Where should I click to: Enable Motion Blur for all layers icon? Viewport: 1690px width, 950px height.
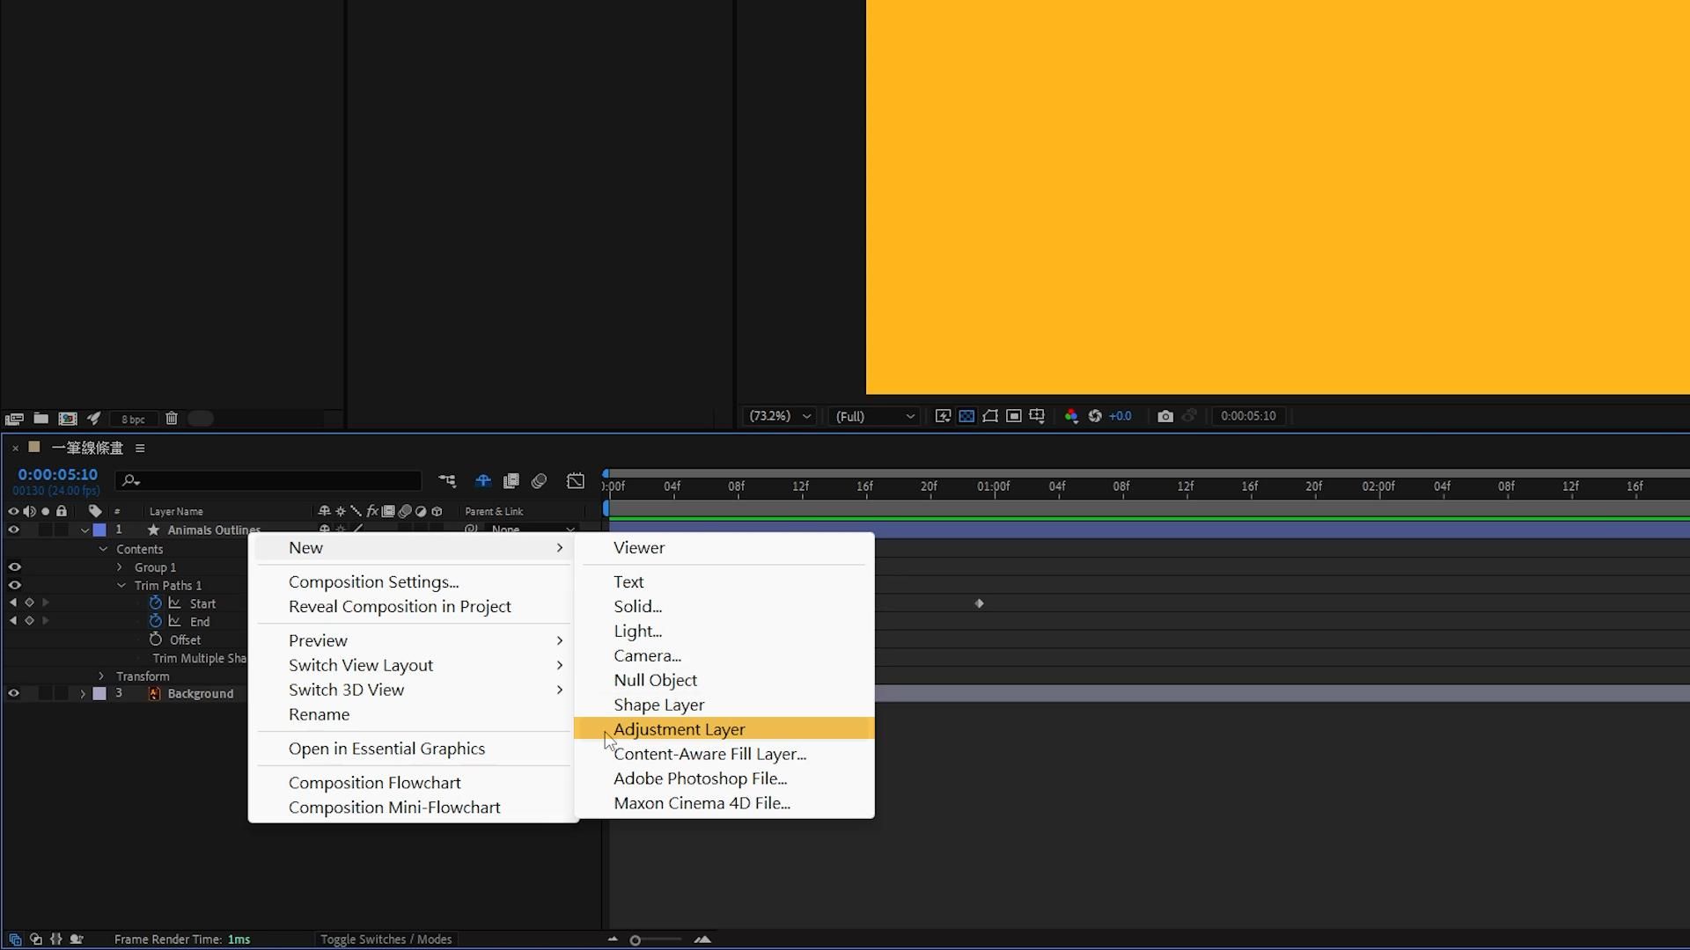[539, 481]
